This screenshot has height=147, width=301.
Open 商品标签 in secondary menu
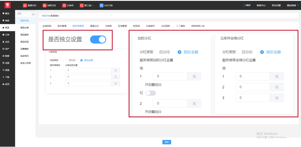tap(25, 42)
